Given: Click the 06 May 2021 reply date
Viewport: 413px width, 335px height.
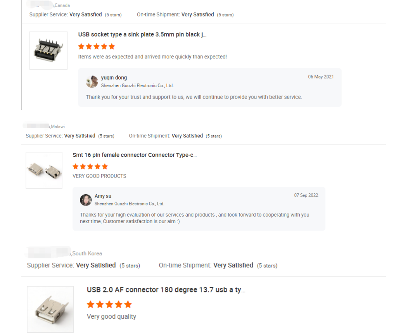Looking at the screenshot, I should [321, 77].
